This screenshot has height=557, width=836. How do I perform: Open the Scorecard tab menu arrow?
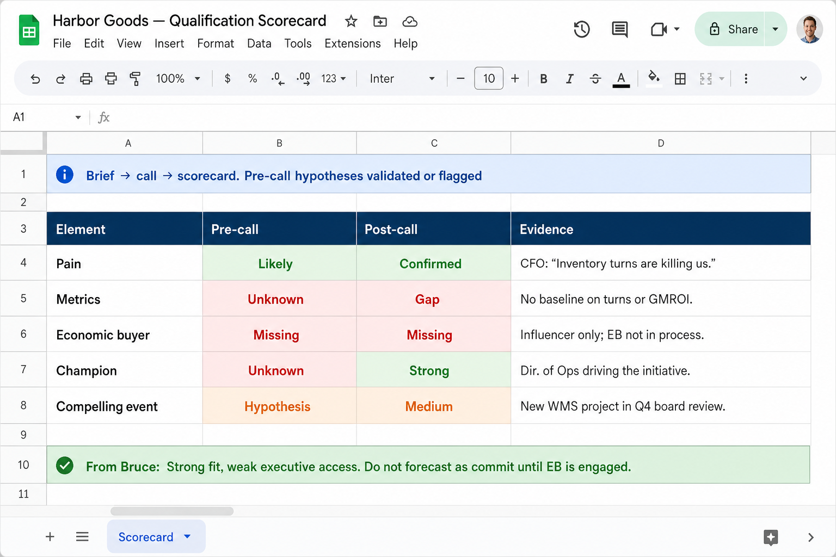pos(187,536)
